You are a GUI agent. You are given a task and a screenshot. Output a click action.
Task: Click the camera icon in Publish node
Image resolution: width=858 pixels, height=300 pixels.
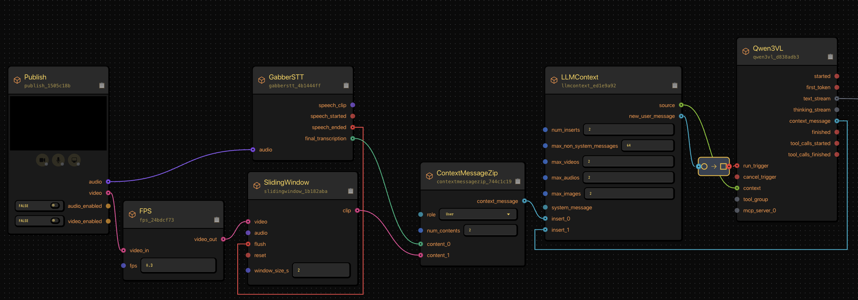click(x=42, y=160)
